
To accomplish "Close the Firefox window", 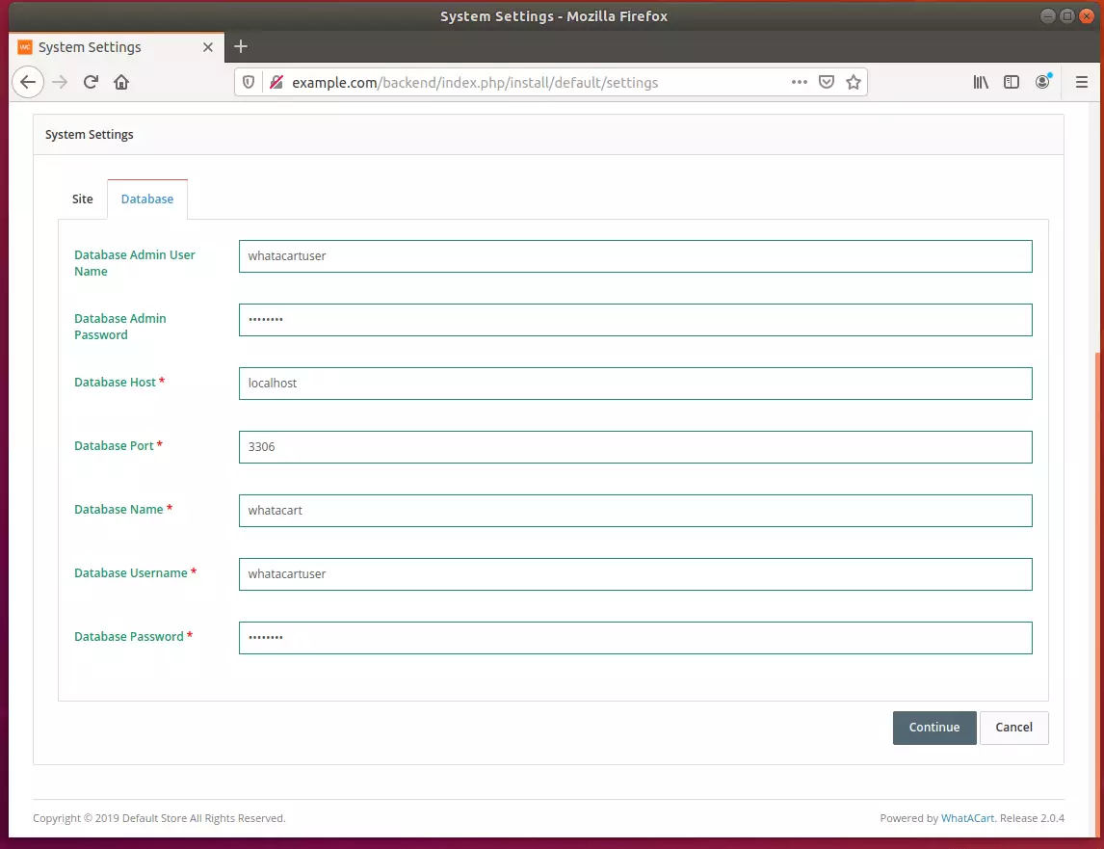I will coord(1087,16).
